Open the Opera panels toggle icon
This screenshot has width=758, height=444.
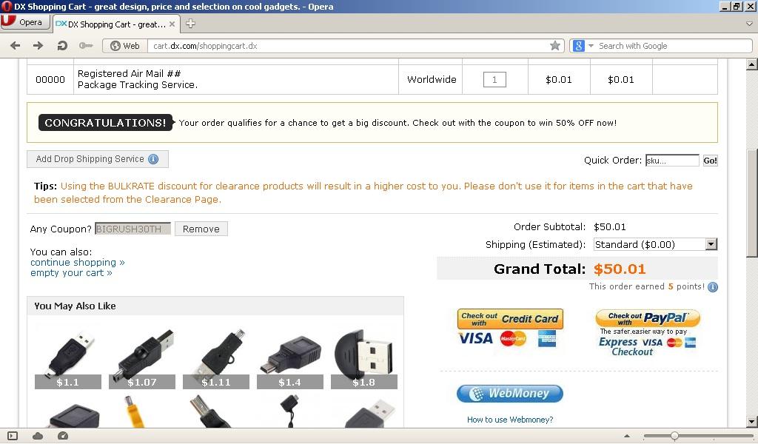pos(13,436)
